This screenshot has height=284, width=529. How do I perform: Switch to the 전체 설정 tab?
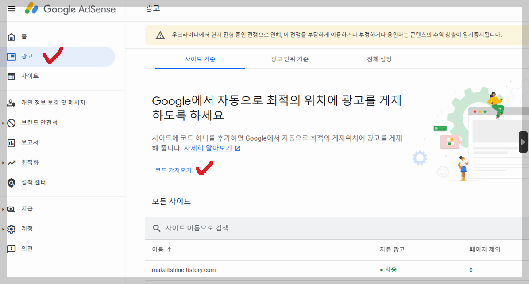[379, 59]
